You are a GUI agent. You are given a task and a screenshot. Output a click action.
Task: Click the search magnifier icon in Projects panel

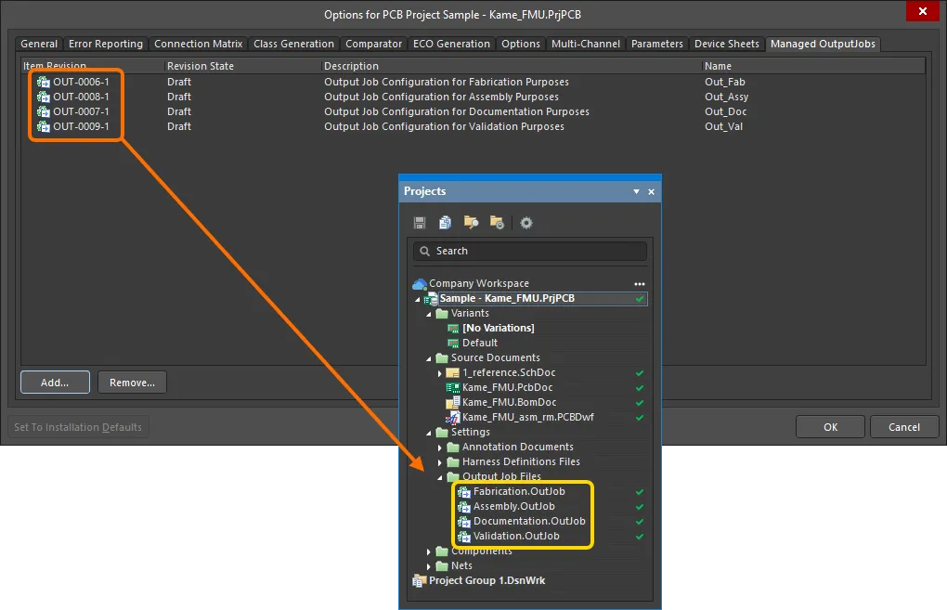(x=425, y=252)
